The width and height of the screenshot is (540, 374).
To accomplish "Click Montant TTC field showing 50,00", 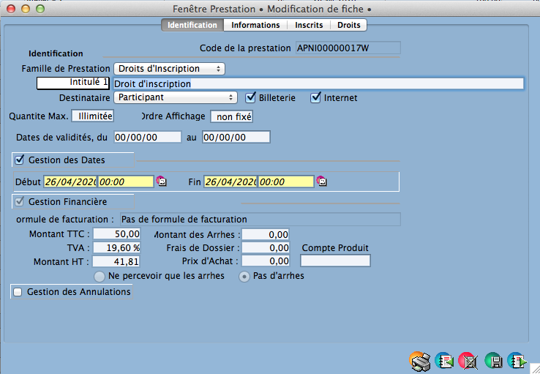I will (117, 233).
